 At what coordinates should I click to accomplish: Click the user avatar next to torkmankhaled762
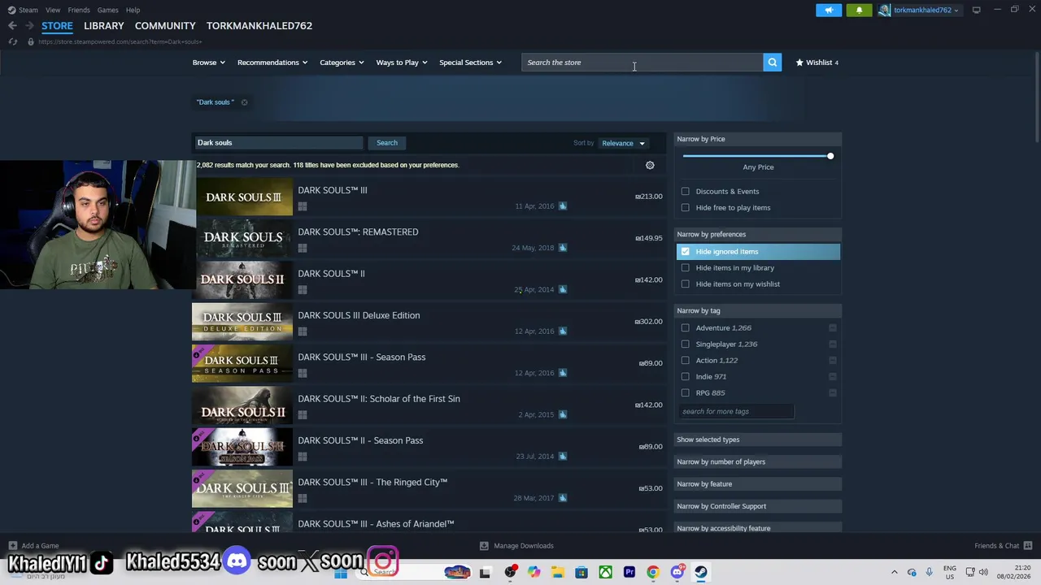(884, 10)
